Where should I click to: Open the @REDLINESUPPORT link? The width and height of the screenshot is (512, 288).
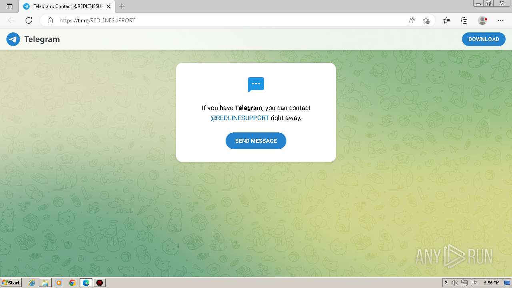240,118
